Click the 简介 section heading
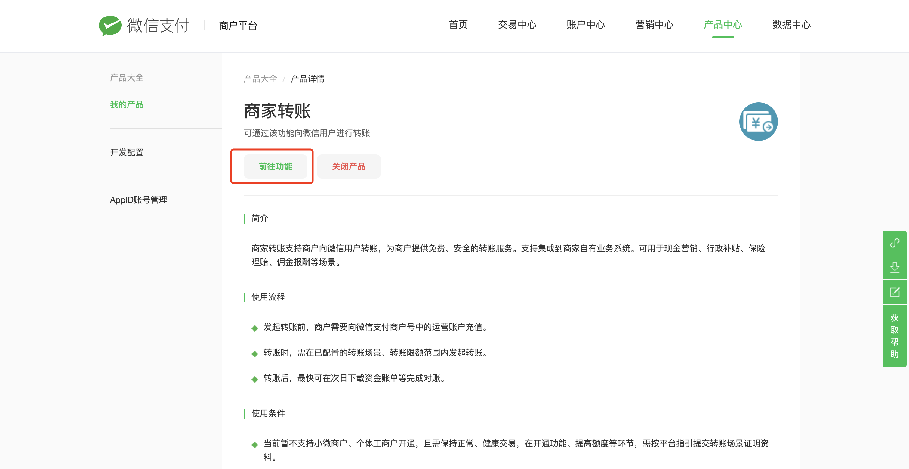This screenshot has height=469, width=909. (x=260, y=219)
